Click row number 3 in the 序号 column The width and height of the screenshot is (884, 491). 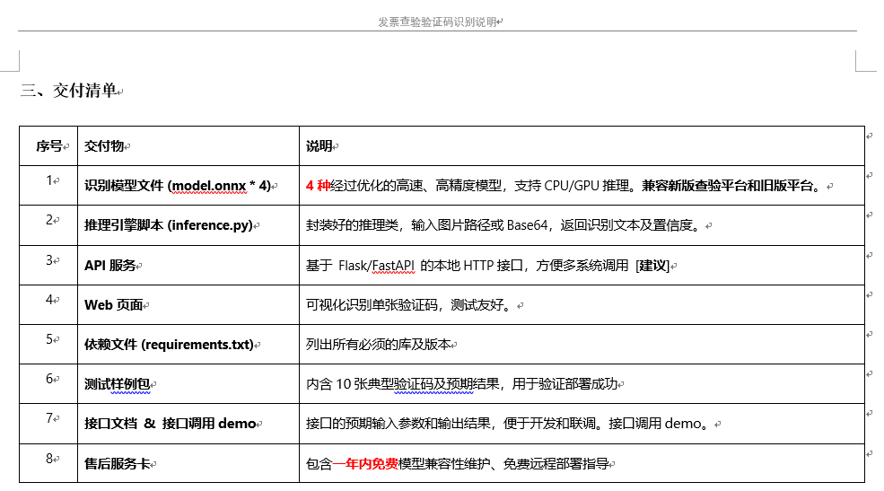(x=49, y=260)
